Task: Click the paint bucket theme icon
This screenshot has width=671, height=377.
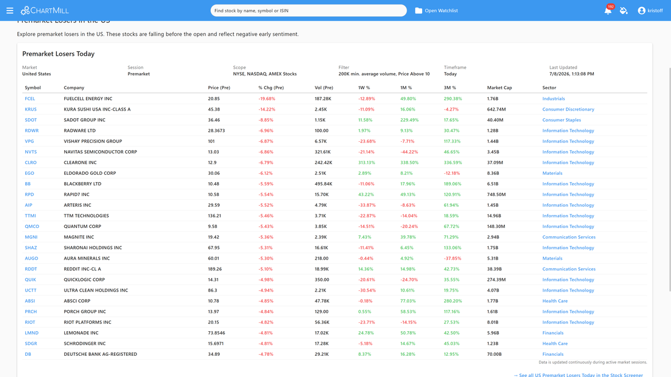Action: coord(624,11)
